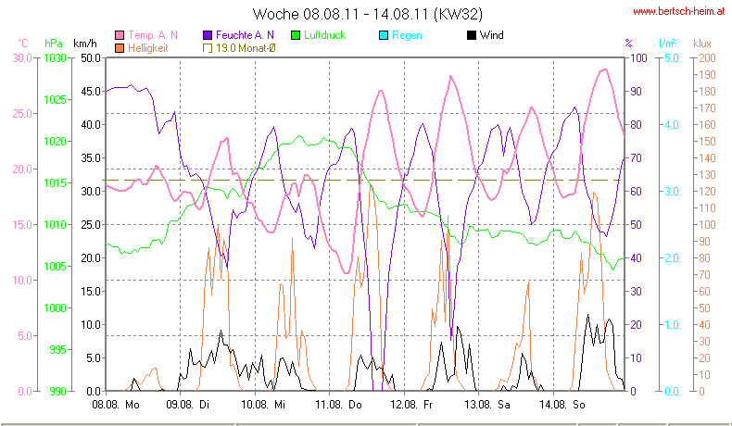Click the °C axis unit label
This screenshot has width=732, height=426.
coord(23,44)
